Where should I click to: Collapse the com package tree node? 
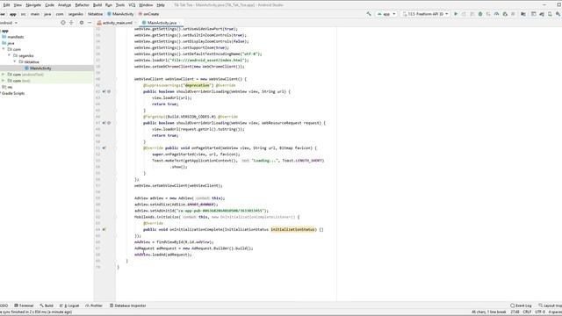tap(4, 49)
